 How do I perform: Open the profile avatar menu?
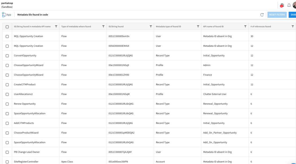(294, 5)
